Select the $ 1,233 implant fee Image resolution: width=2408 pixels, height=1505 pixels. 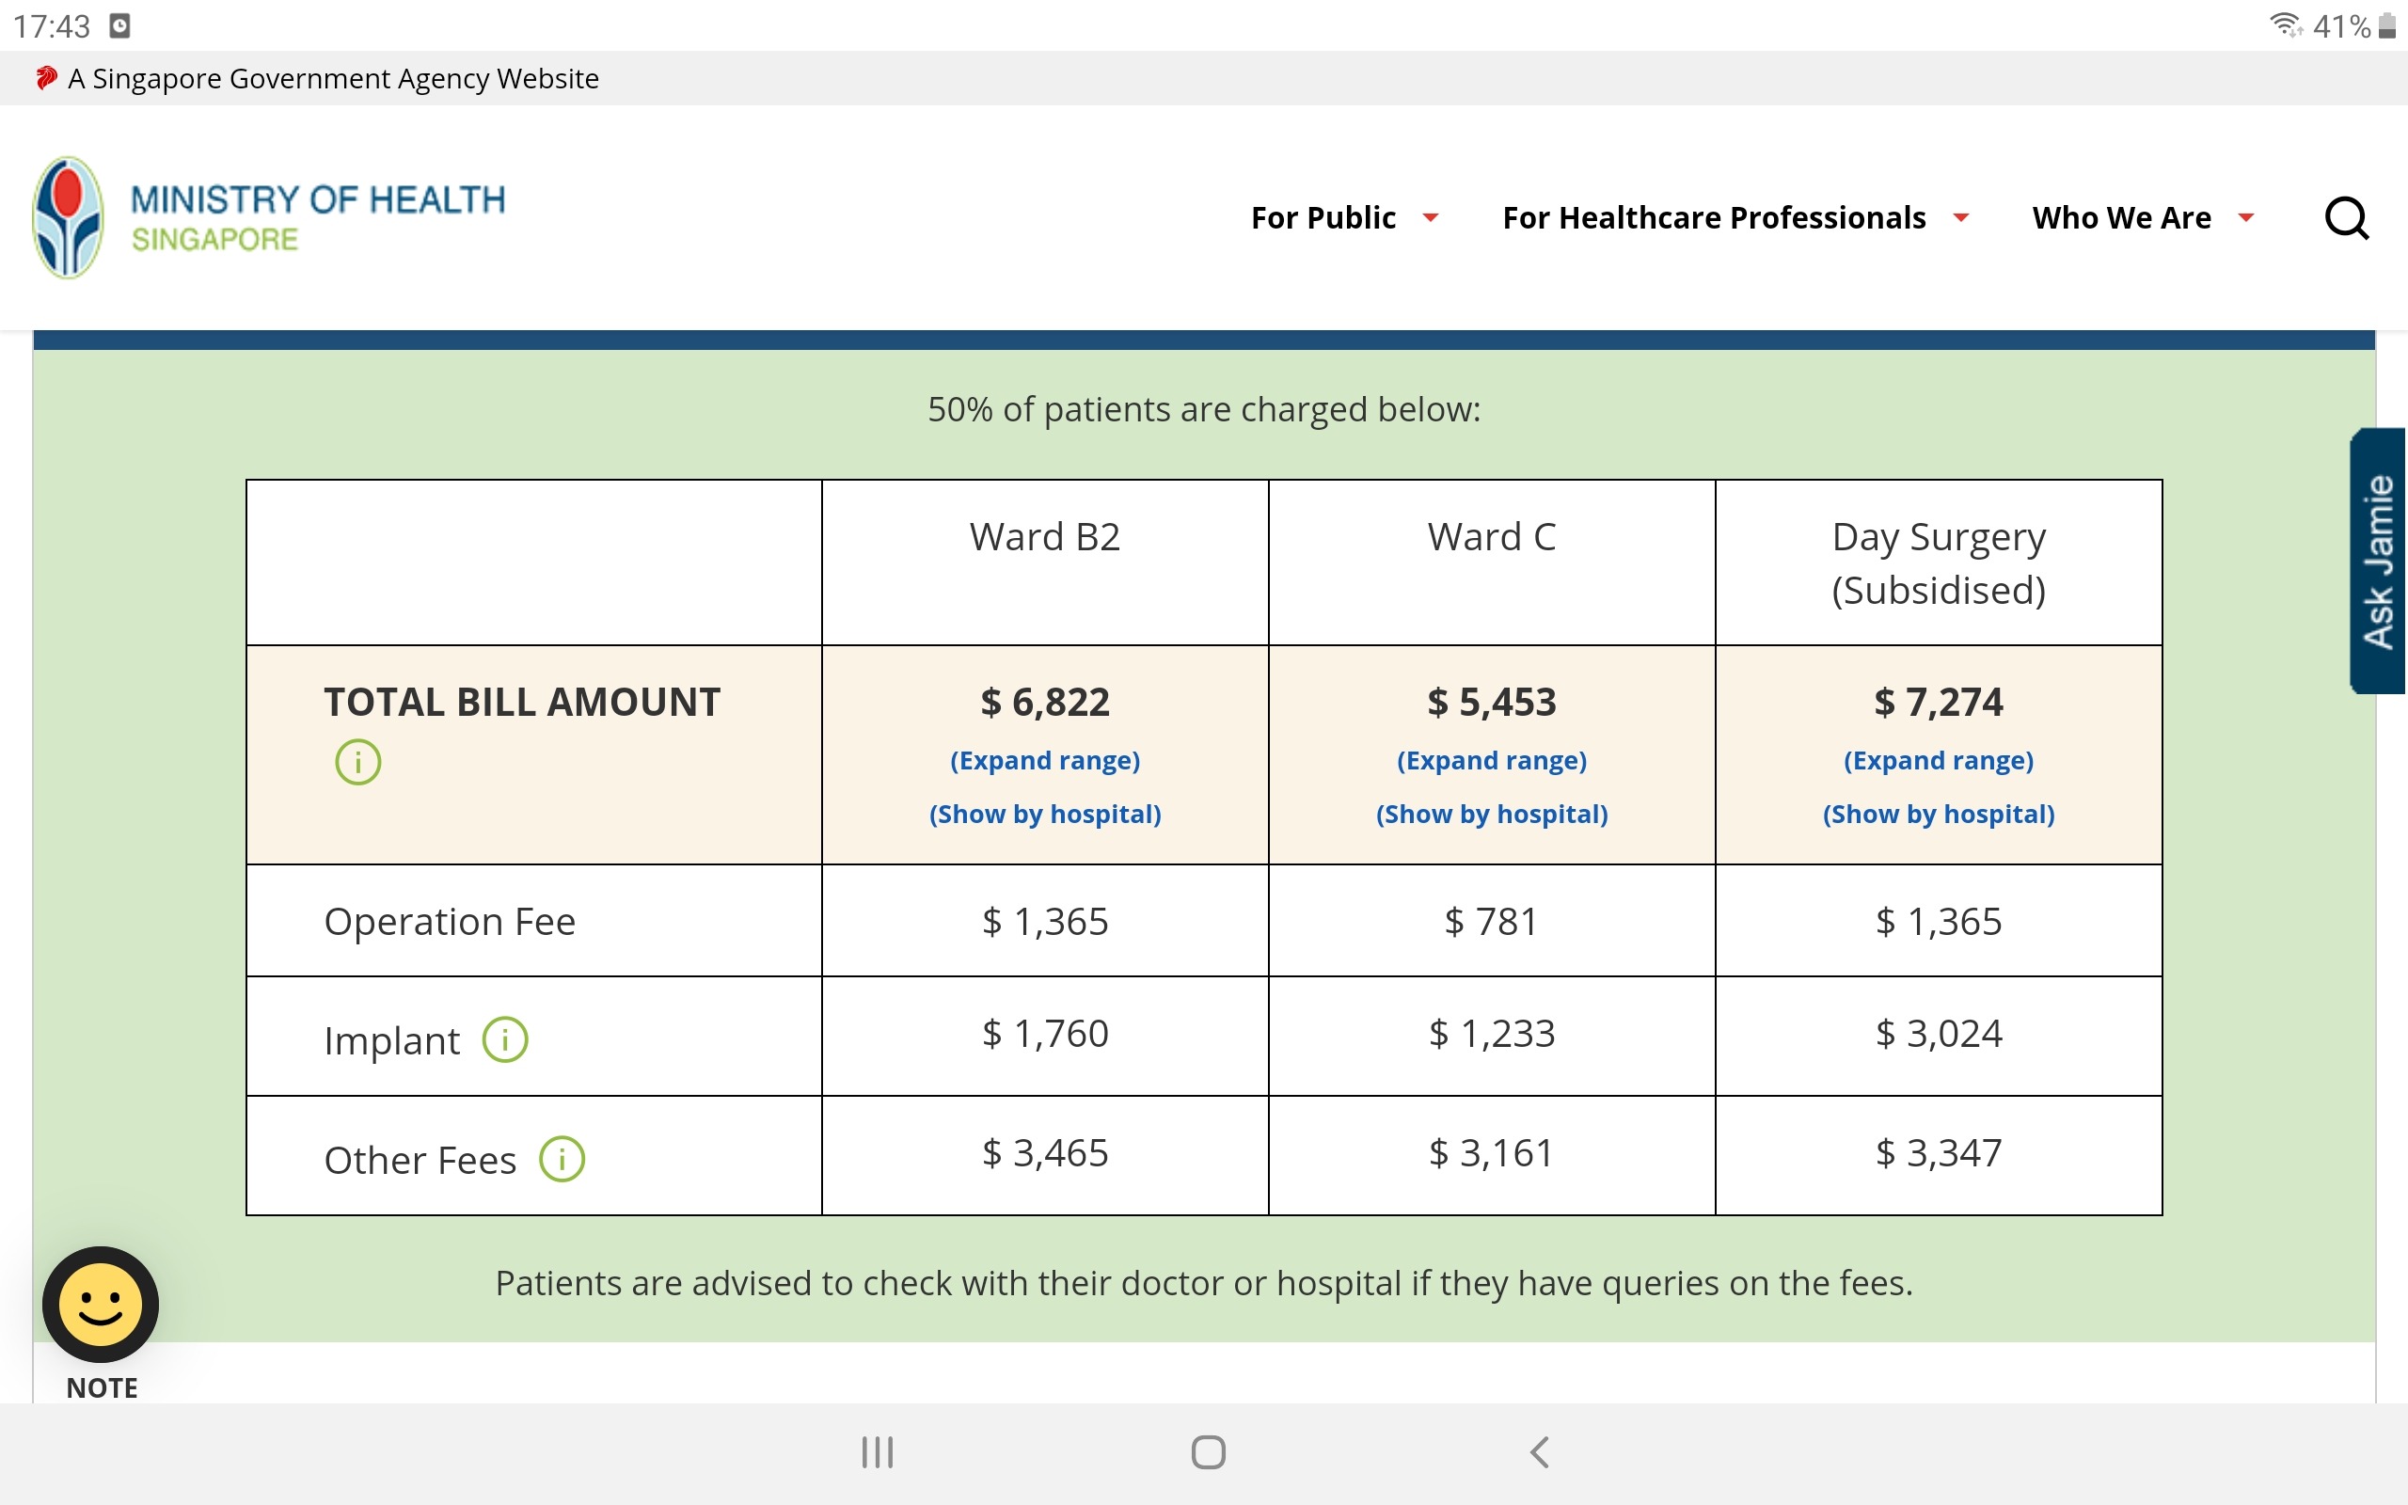click(1492, 1034)
